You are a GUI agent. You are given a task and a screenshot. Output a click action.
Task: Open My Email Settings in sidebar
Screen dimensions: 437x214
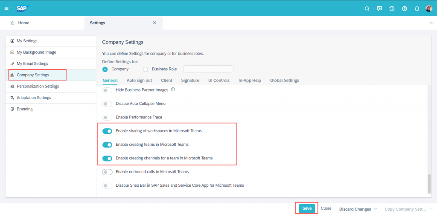coord(51,64)
